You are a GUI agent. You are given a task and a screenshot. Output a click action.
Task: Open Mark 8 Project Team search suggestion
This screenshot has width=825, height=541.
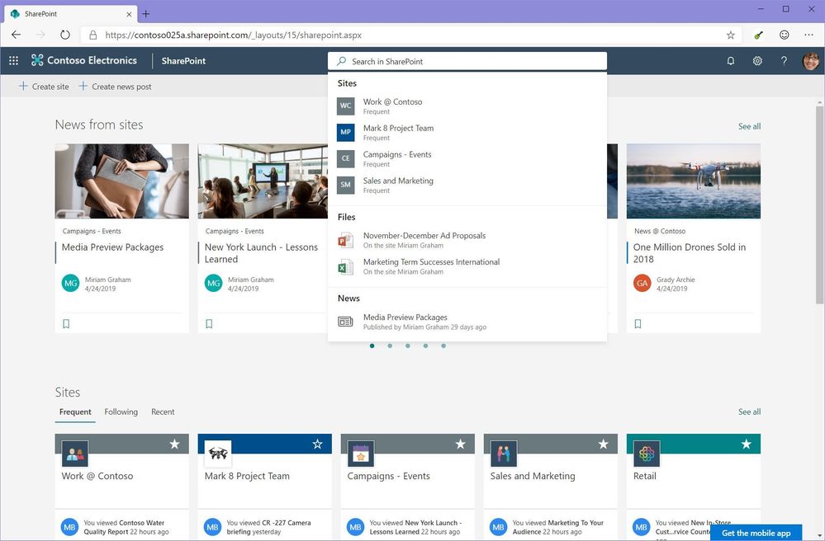click(x=467, y=132)
